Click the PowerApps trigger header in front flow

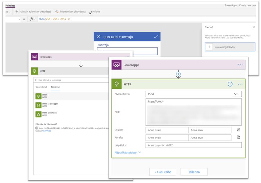point(178,65)
